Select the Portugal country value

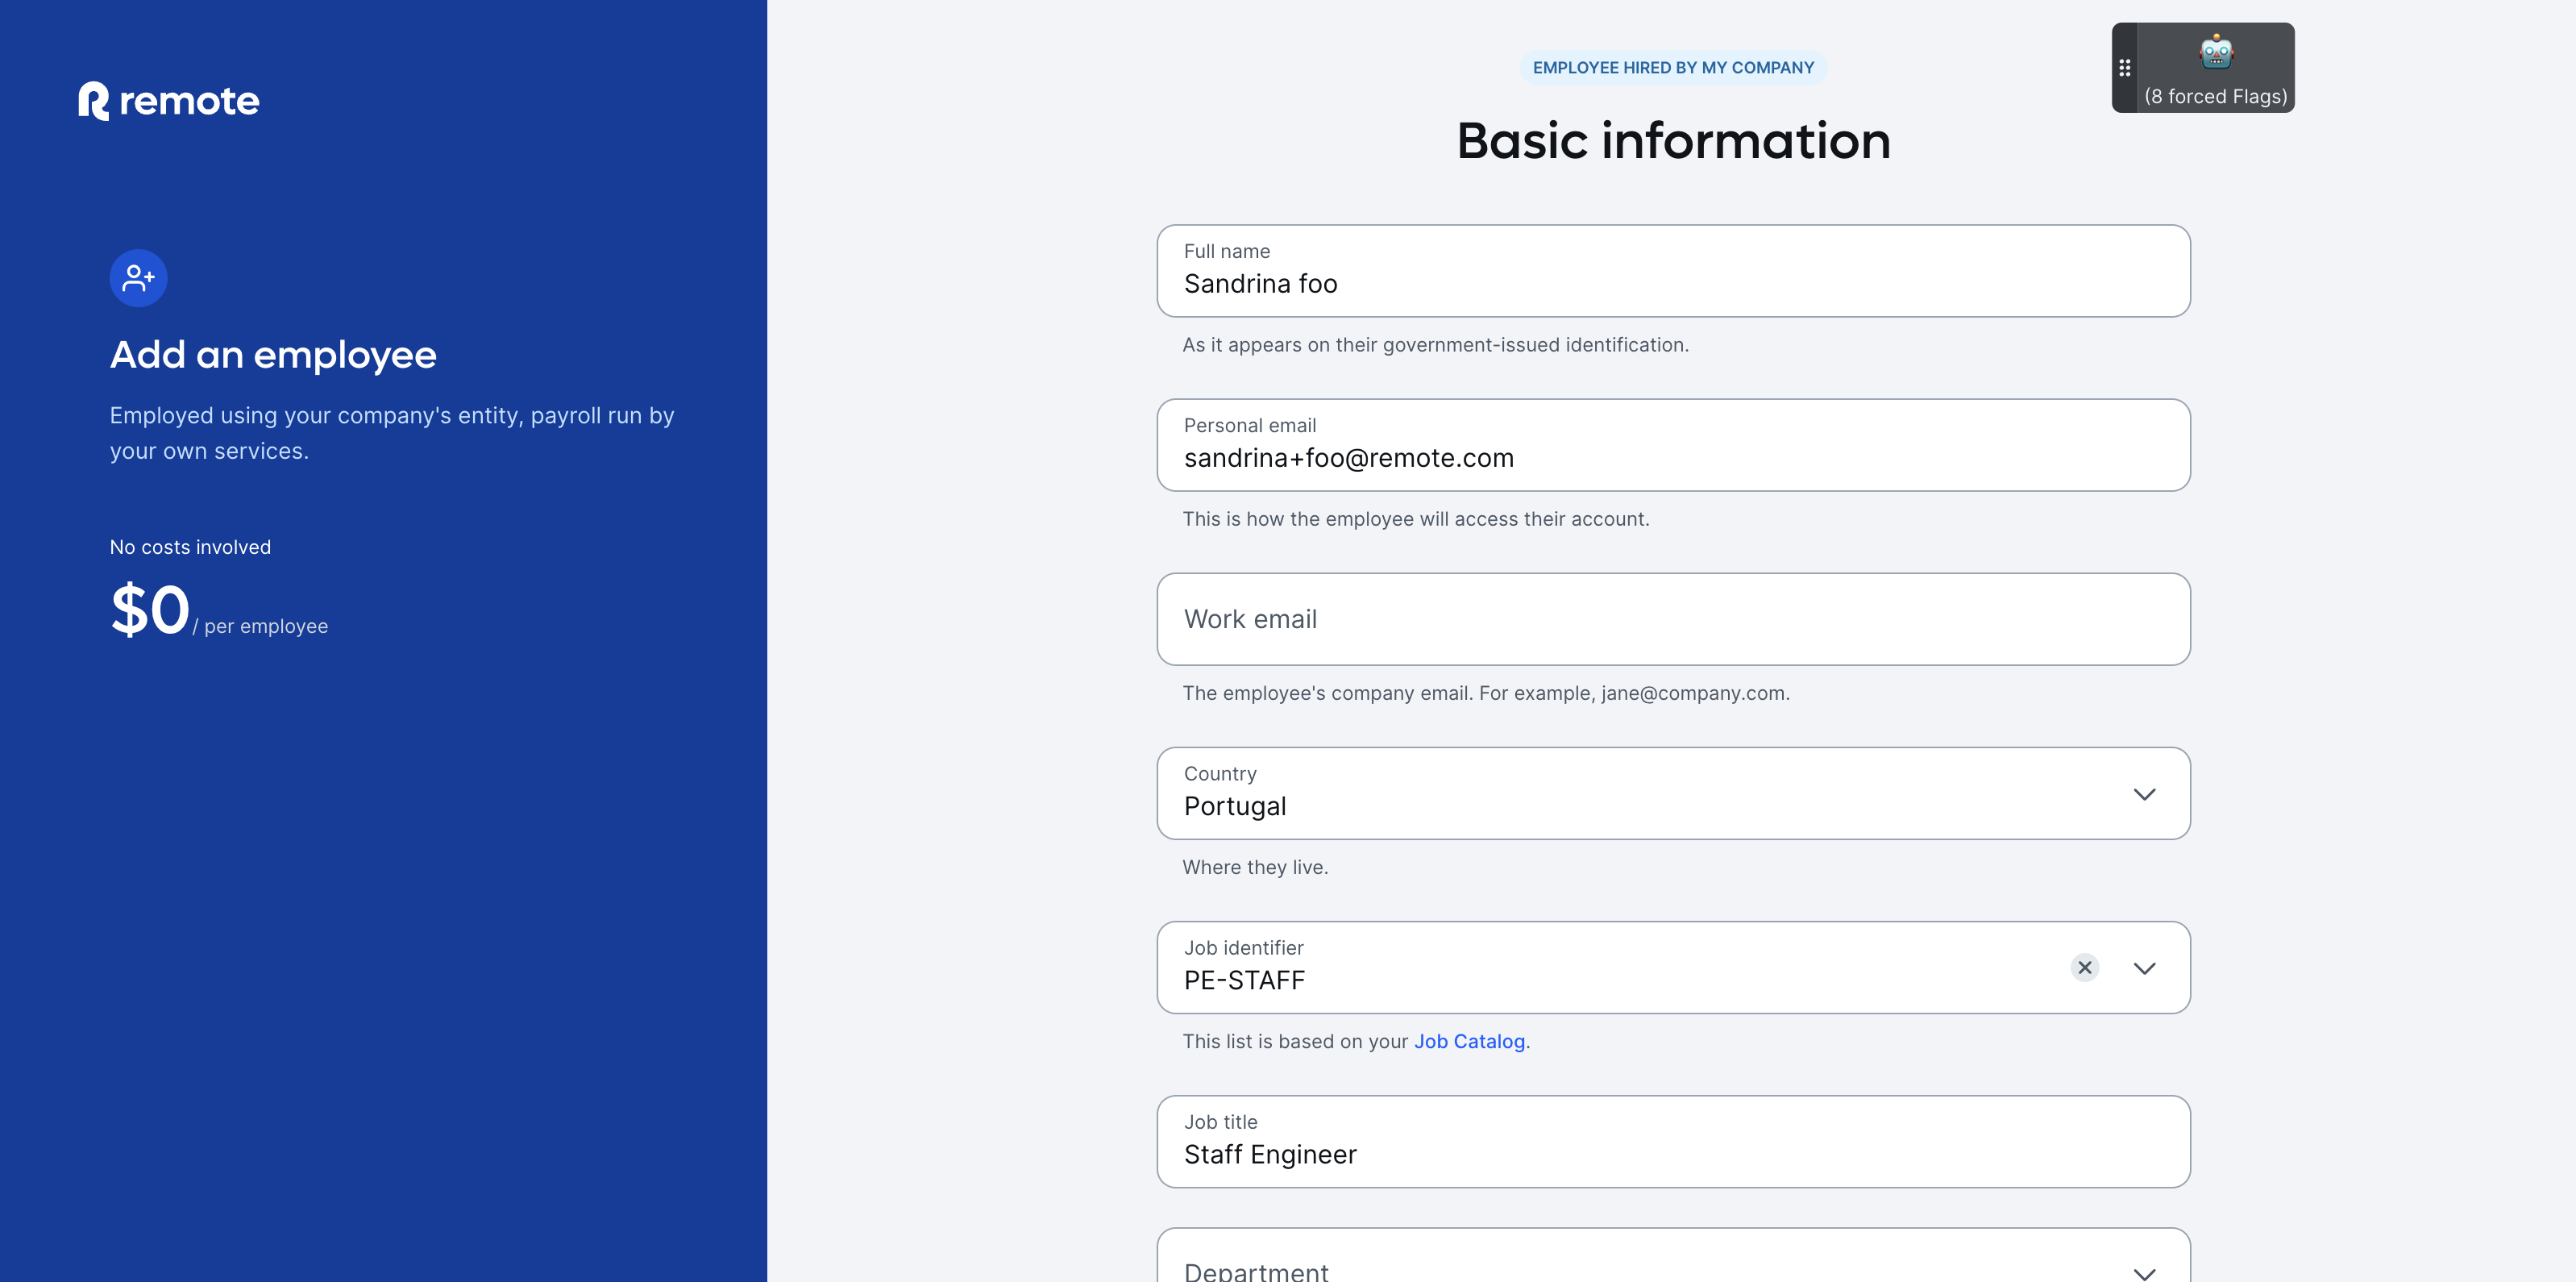pos(1234,806)
